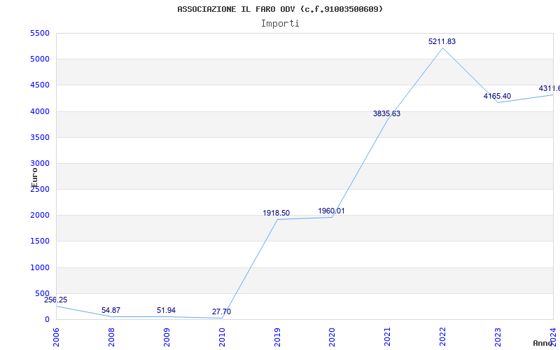Select the 256.25 data label
The image size is (560, 350).
(56, 300)
